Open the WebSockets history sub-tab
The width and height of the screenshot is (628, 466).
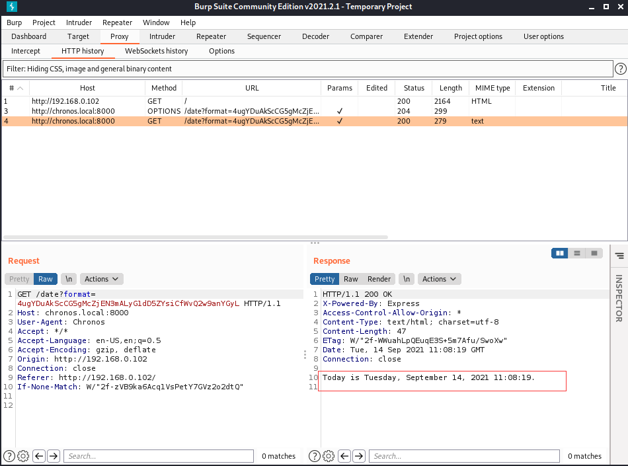pyautogui.click(x=156, y=51)
